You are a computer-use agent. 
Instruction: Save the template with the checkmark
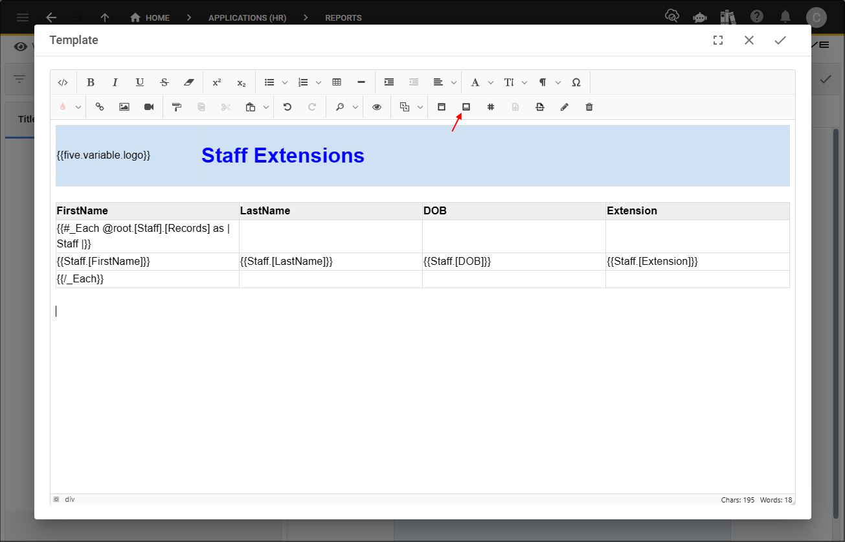click(780, 40)
